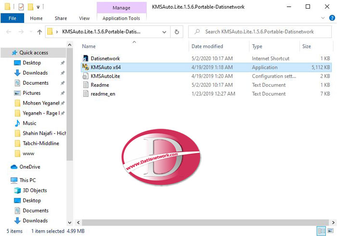The image size is (337, 236).
Task: Select the KMSAuto x64 application icon
Action: tap(86, 67)
